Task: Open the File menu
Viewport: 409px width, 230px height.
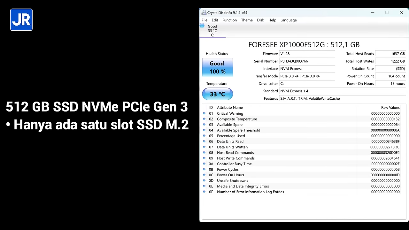Action: [204, 20]
